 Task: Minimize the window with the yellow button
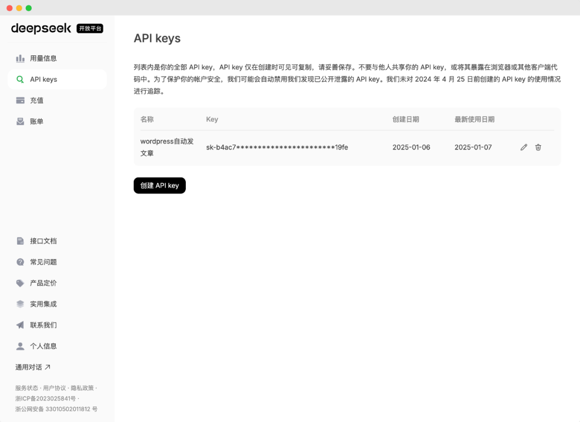point(19,8)
